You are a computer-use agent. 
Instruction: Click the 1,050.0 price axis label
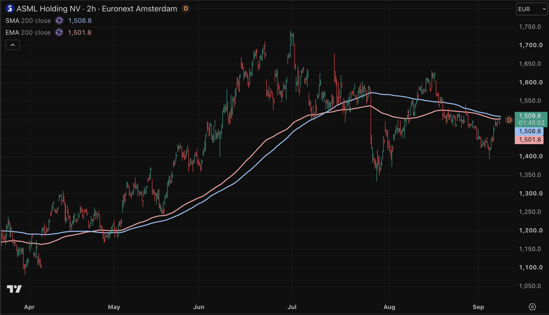(530, 286)
